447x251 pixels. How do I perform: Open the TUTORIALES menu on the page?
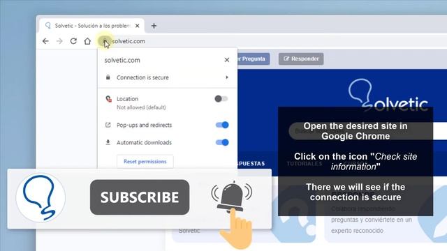click(x=305, y=164)
